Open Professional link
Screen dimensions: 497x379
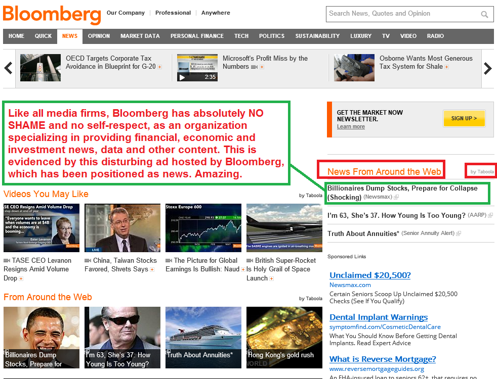(173, 13)
